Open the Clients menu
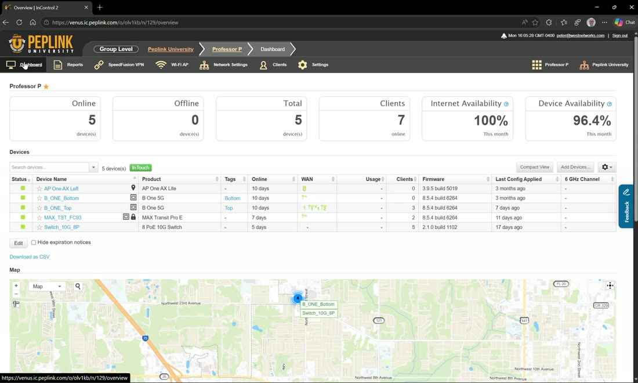Viewport: 638px width, 383px height. click(x=273, y=65)
